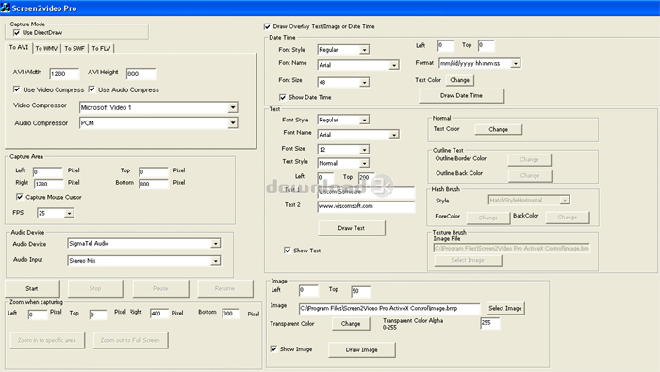
Task: Click the Text section Top field
Action: 366,177
